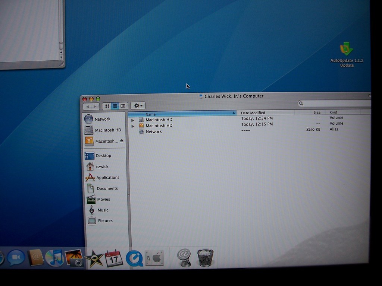Viewport: 382px width, 286px height.
Task: Open Network in the Finder sidebar
Action: pos(97,119)
